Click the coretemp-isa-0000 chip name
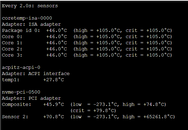 pos(27,18)
